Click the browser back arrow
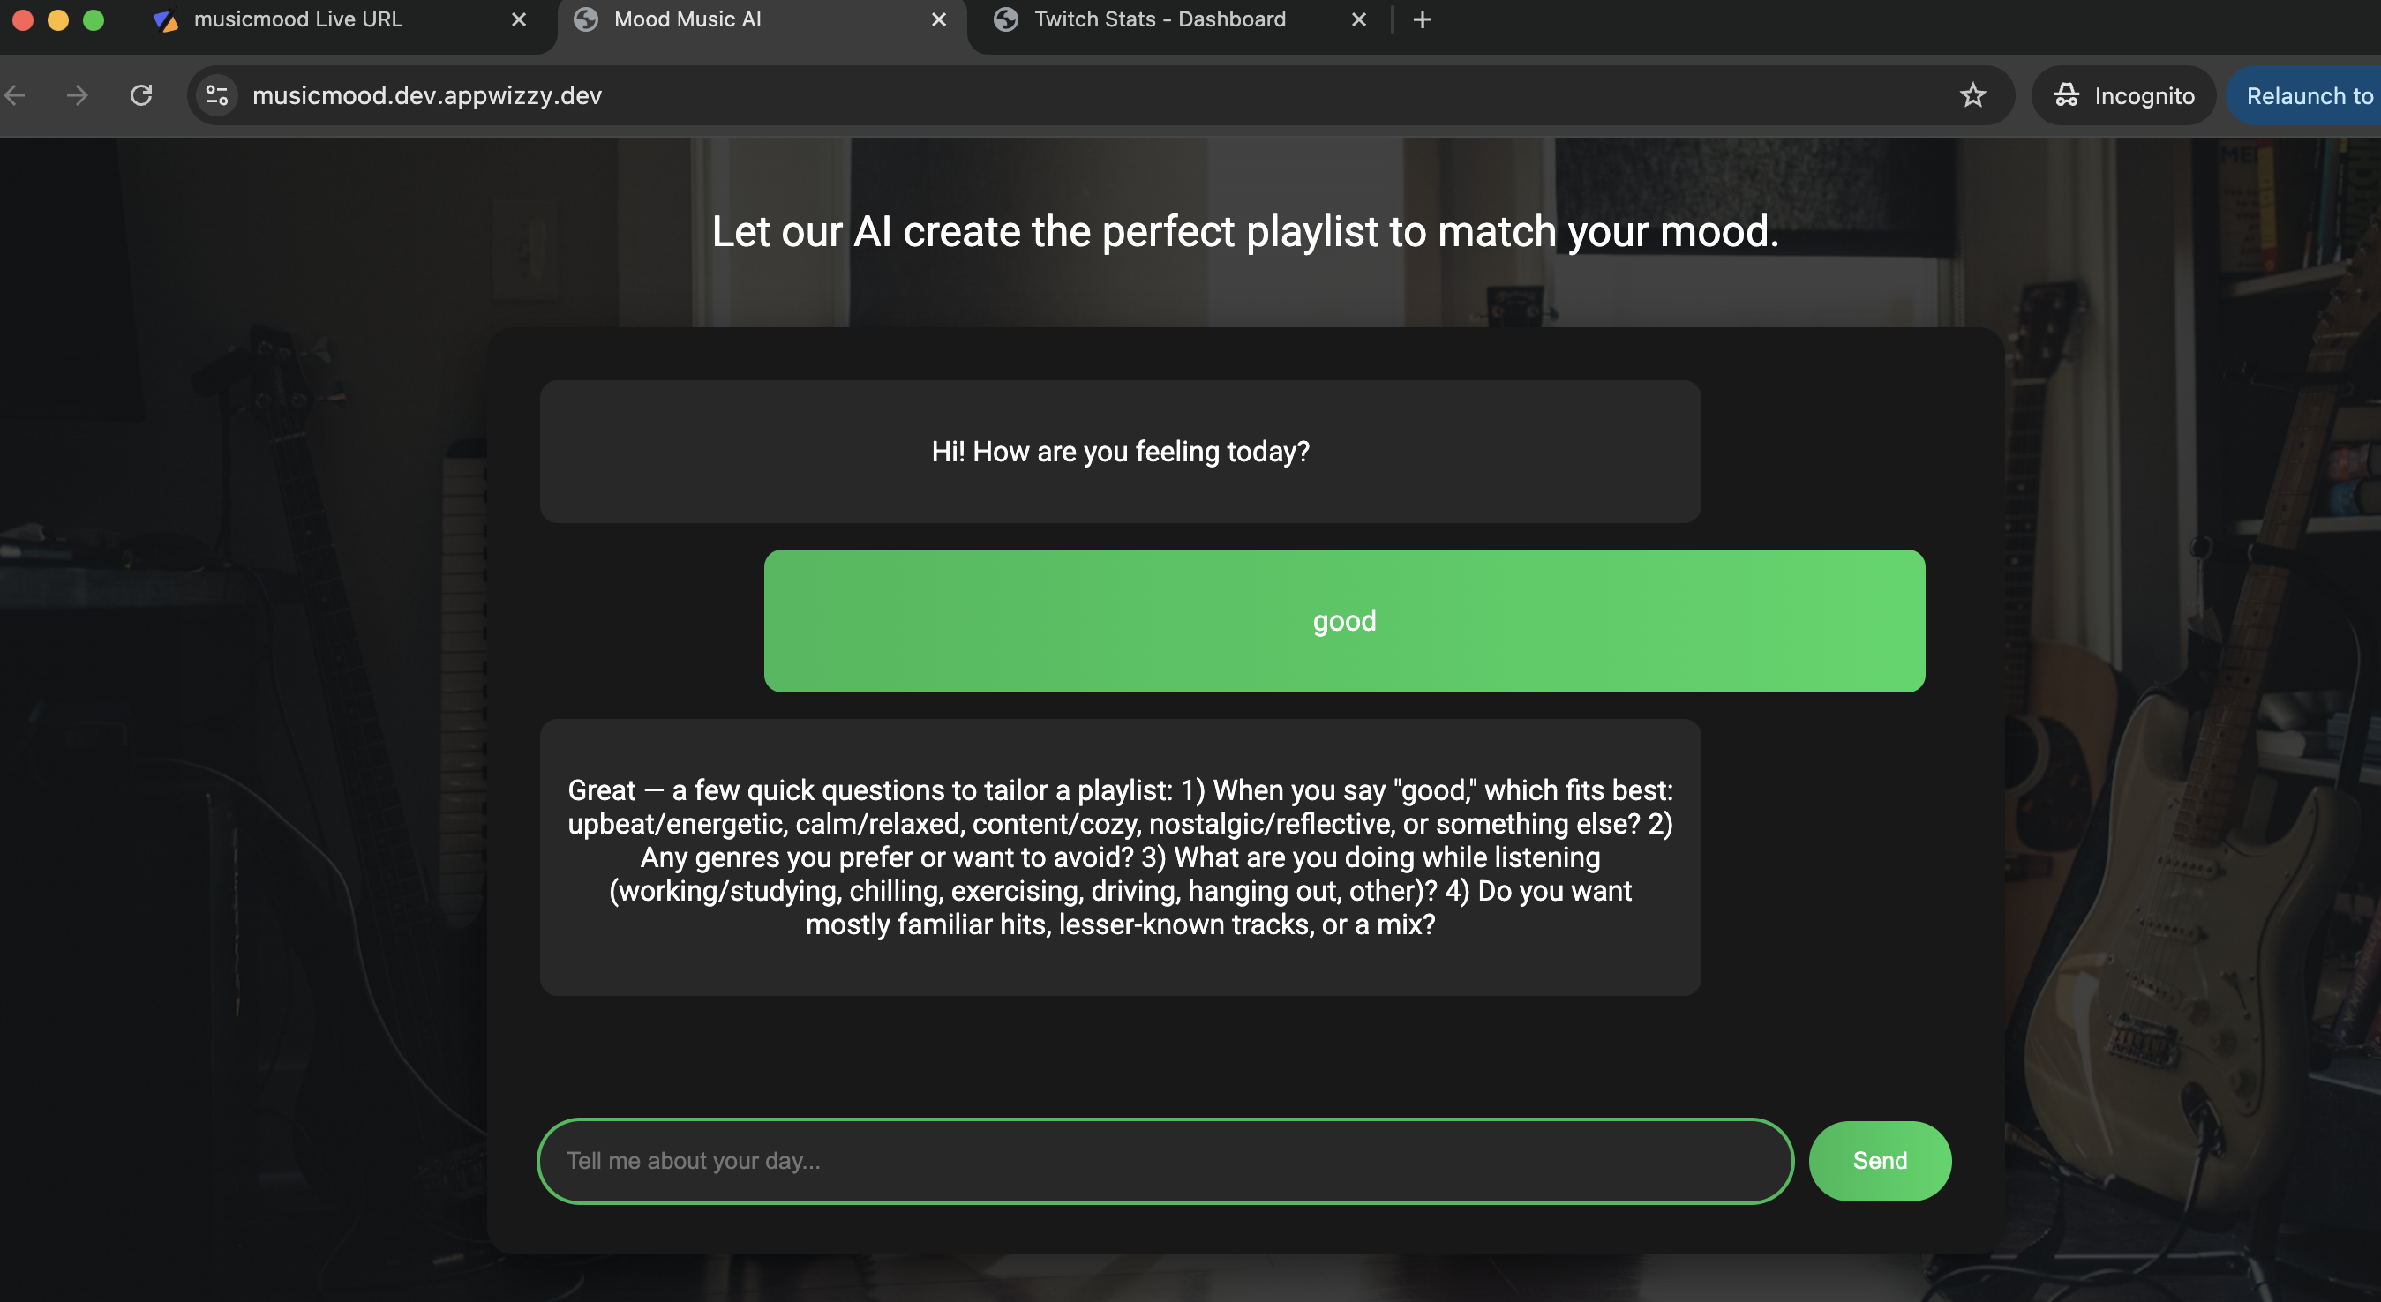 click(15, 95)
